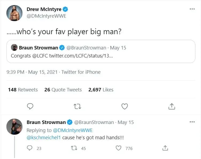Image resolution: width=201 pixels, height=159 pixels.
Task: Share Drew McIntyre's main tweet
Action: (x=172, y=106)
